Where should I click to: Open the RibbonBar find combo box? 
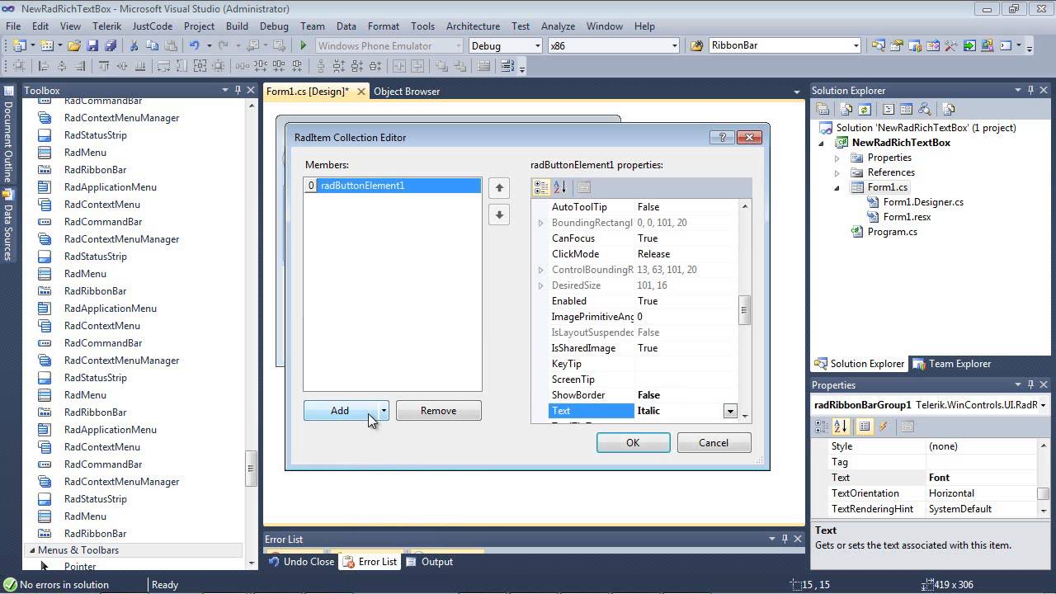(x=856, y=46)
